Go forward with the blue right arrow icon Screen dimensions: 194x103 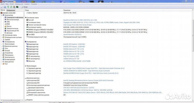tap(5, 7)
